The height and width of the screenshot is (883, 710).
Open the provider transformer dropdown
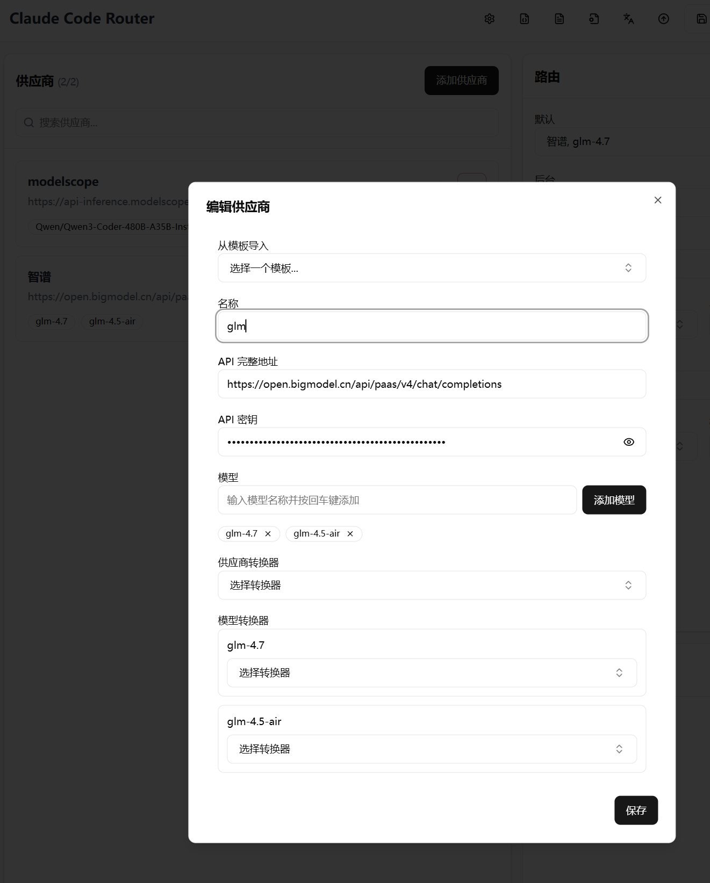pos(432,585)
